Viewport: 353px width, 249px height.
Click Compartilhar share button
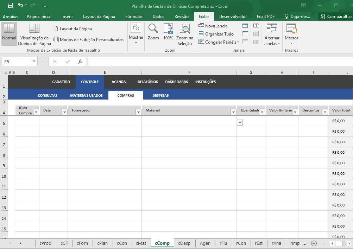[336, 17]
